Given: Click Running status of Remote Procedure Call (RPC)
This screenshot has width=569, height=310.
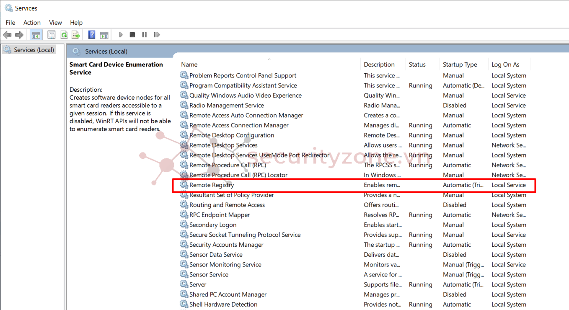Looking at the screenshot, I should pos(420,165).
